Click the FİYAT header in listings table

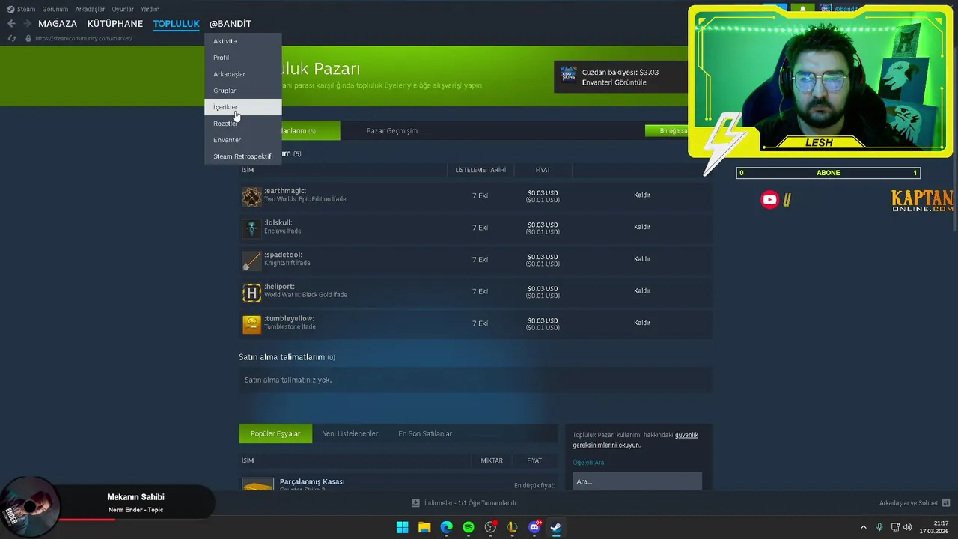click(543, 170)
